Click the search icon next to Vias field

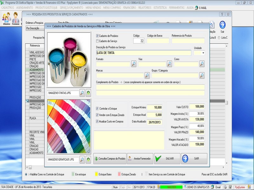170,64
